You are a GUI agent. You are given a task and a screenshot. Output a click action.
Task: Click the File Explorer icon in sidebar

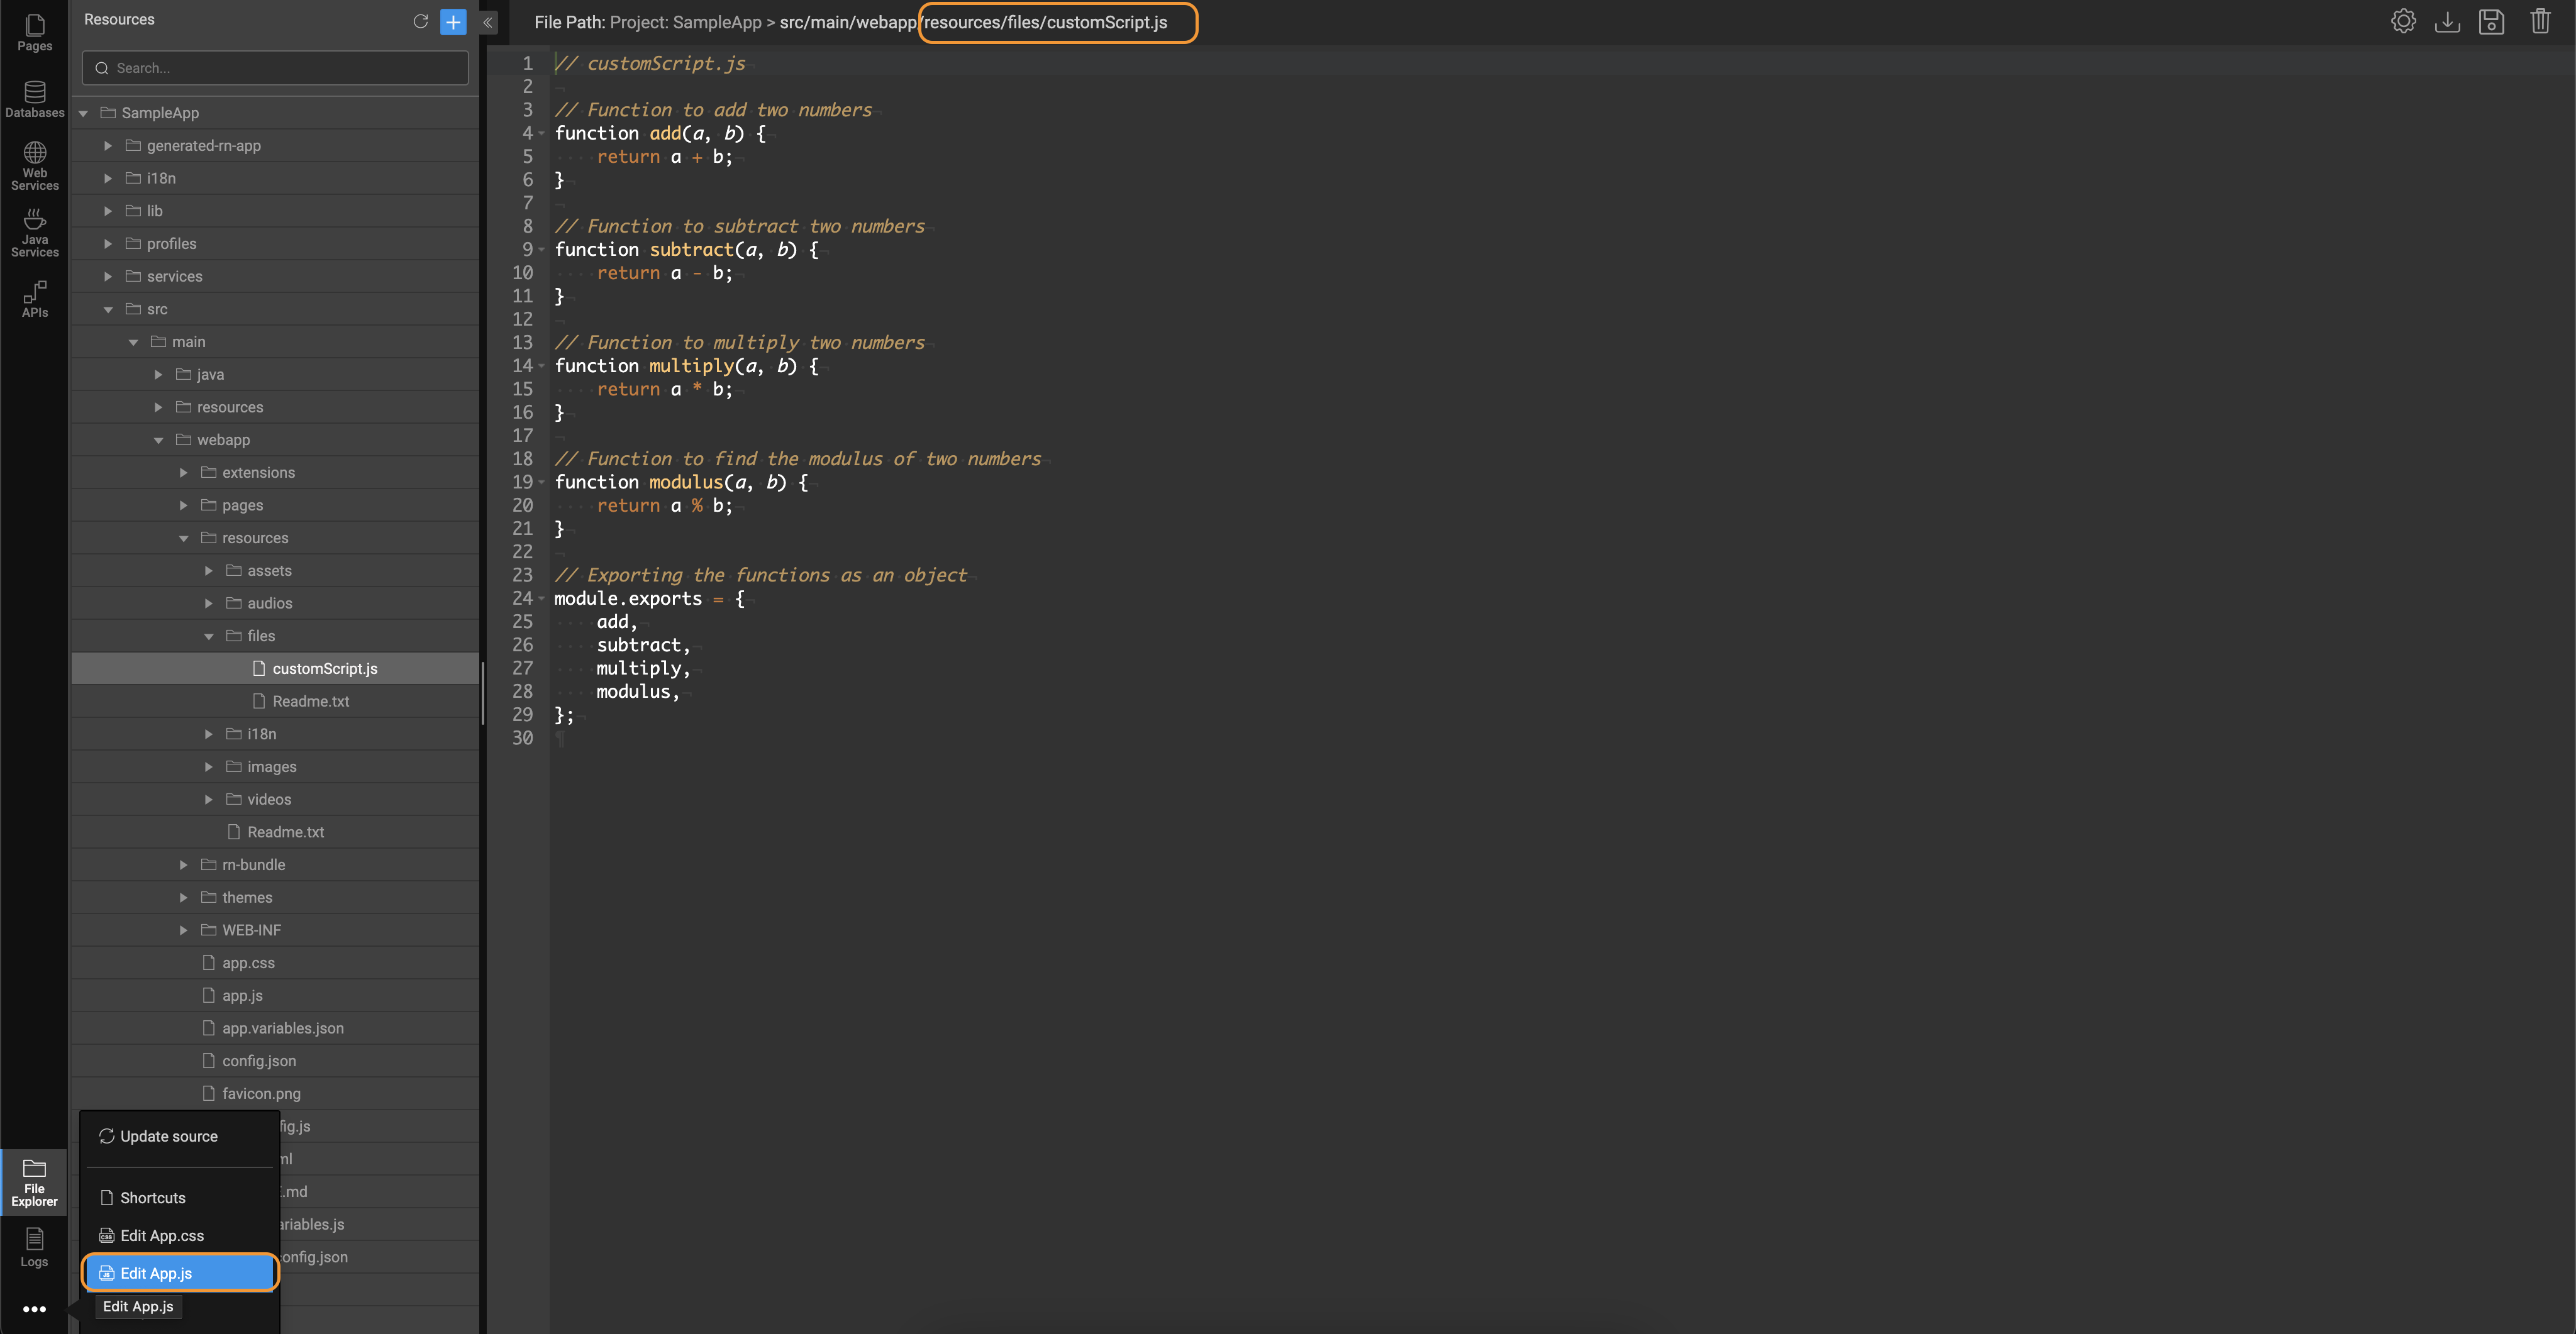point(34,1182)
